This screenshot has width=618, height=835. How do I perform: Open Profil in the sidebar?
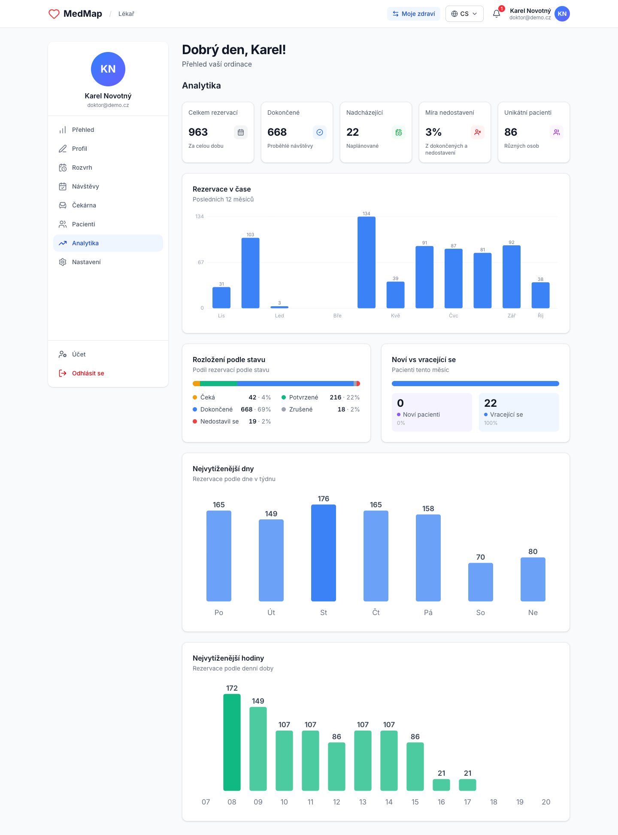click(108, 149)
